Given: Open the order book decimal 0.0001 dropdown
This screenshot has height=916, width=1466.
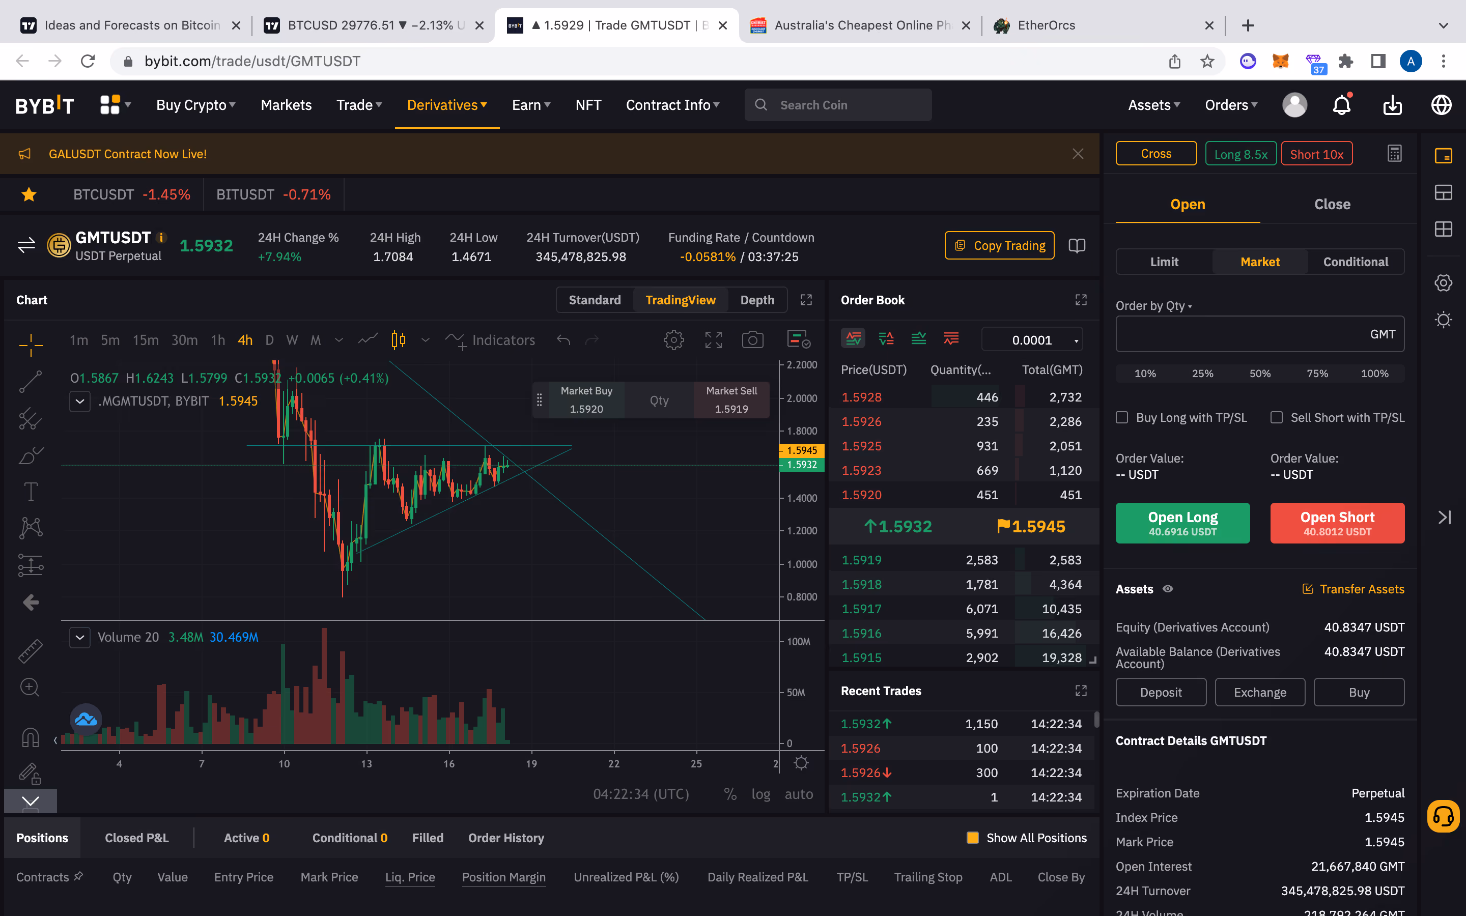Looking at the screenshot, I should pos(1032,340).
